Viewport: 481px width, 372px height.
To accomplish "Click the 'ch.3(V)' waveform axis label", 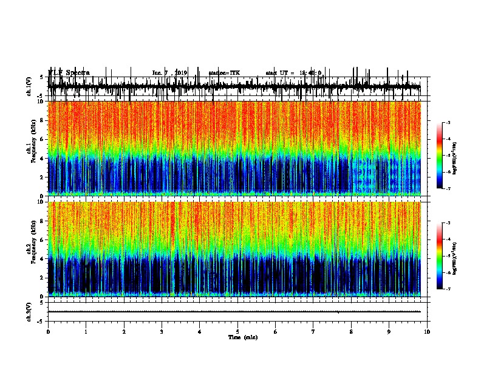I will 29,312.
